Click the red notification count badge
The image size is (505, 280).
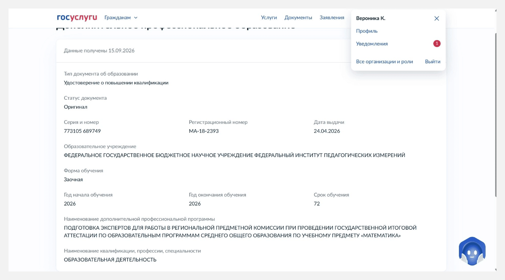(437, 44)
